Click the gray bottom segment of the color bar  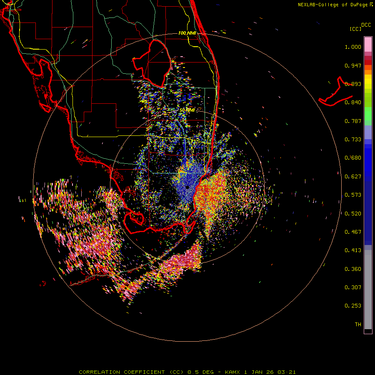click(368, 290)
